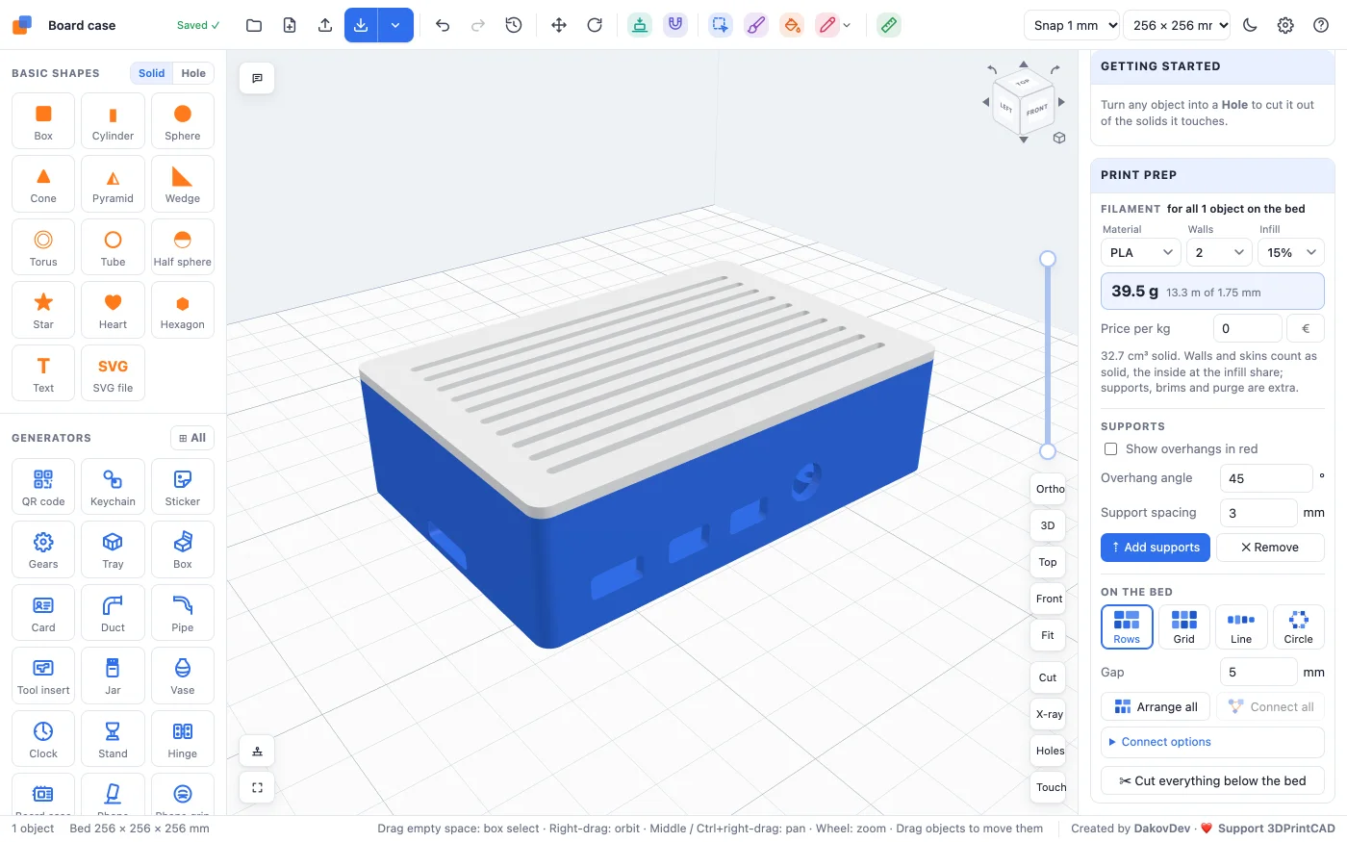Screen dimensions: 1347x842
Task: Toggle Holes visibility
Action: 1049,751
